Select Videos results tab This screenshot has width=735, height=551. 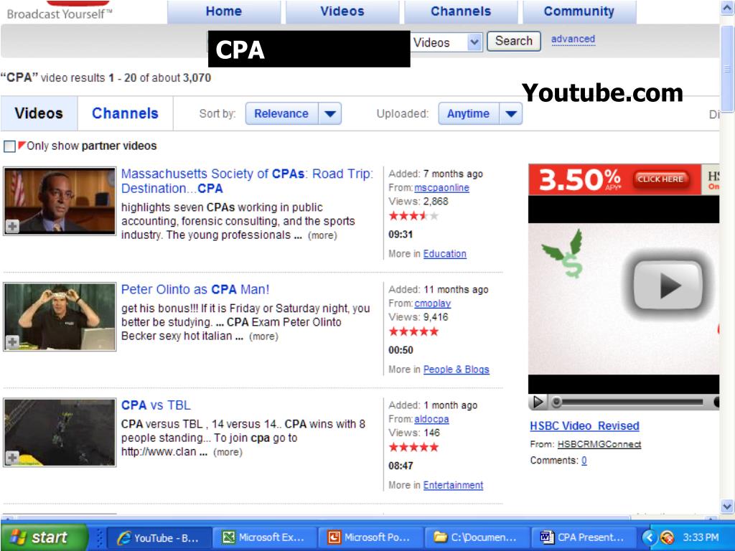coord(39,113)
